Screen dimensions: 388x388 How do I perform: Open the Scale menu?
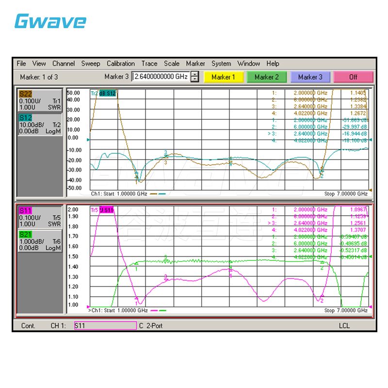click(x=172, y=64)
